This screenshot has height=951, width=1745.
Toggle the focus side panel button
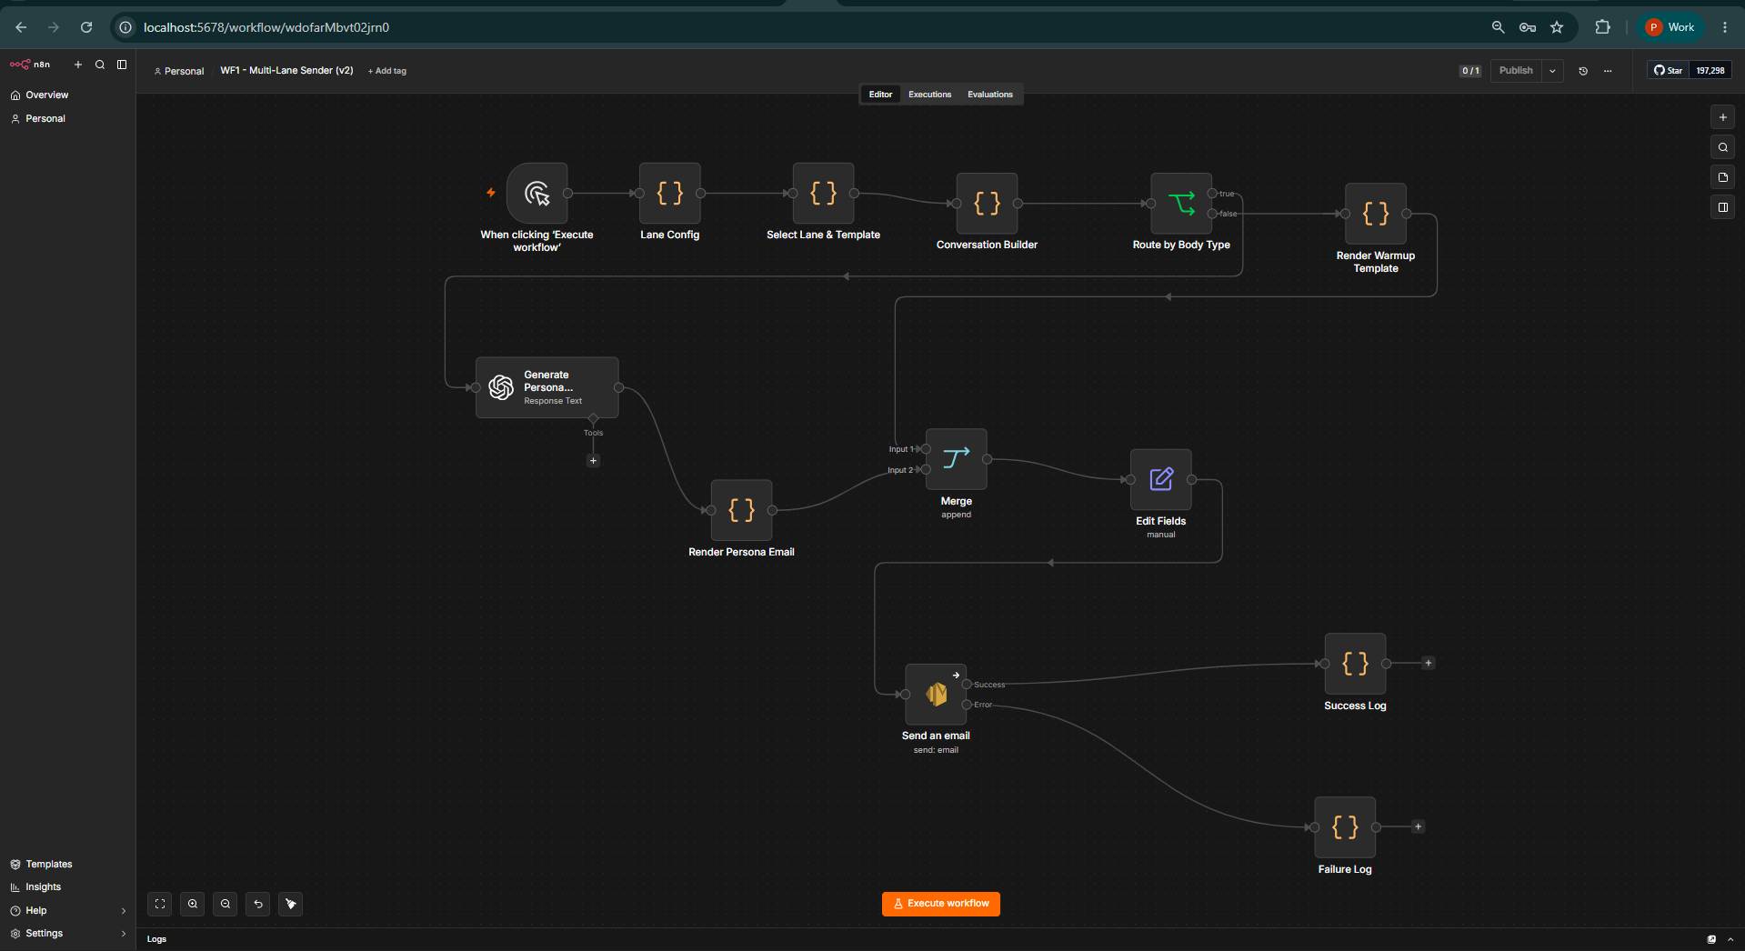[x=1722, y=207]
